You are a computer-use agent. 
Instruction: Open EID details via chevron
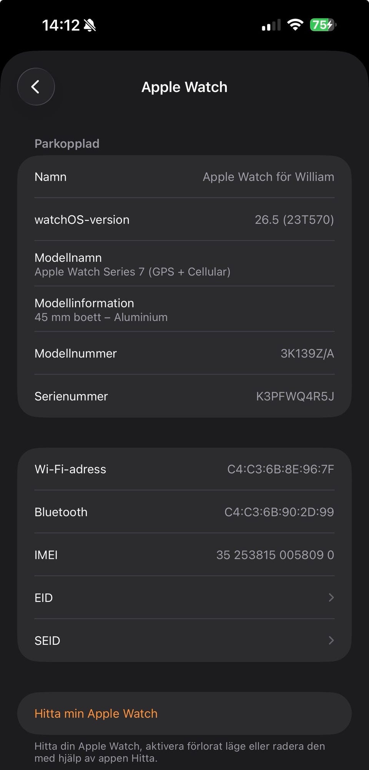(331, 597)
